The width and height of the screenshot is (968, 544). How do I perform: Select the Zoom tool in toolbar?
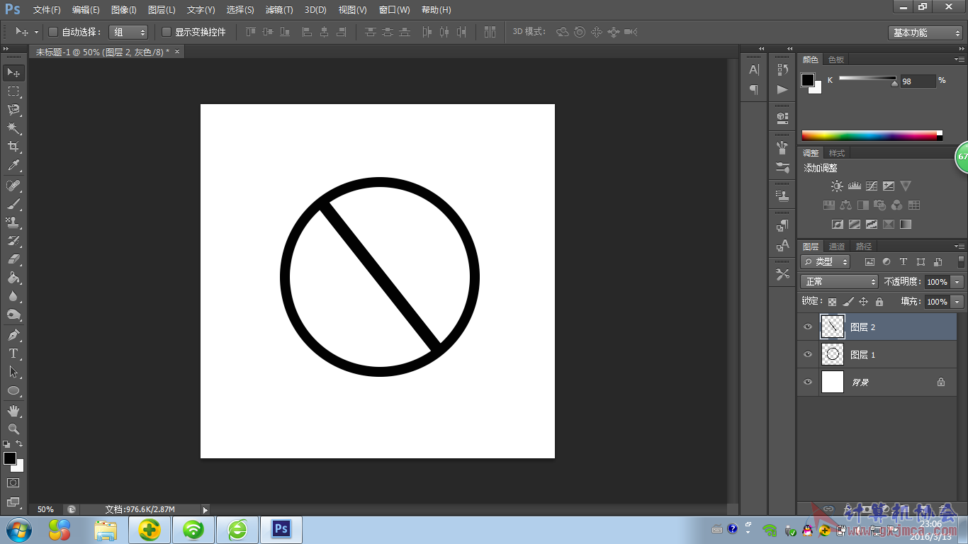[x=13, y=429]
